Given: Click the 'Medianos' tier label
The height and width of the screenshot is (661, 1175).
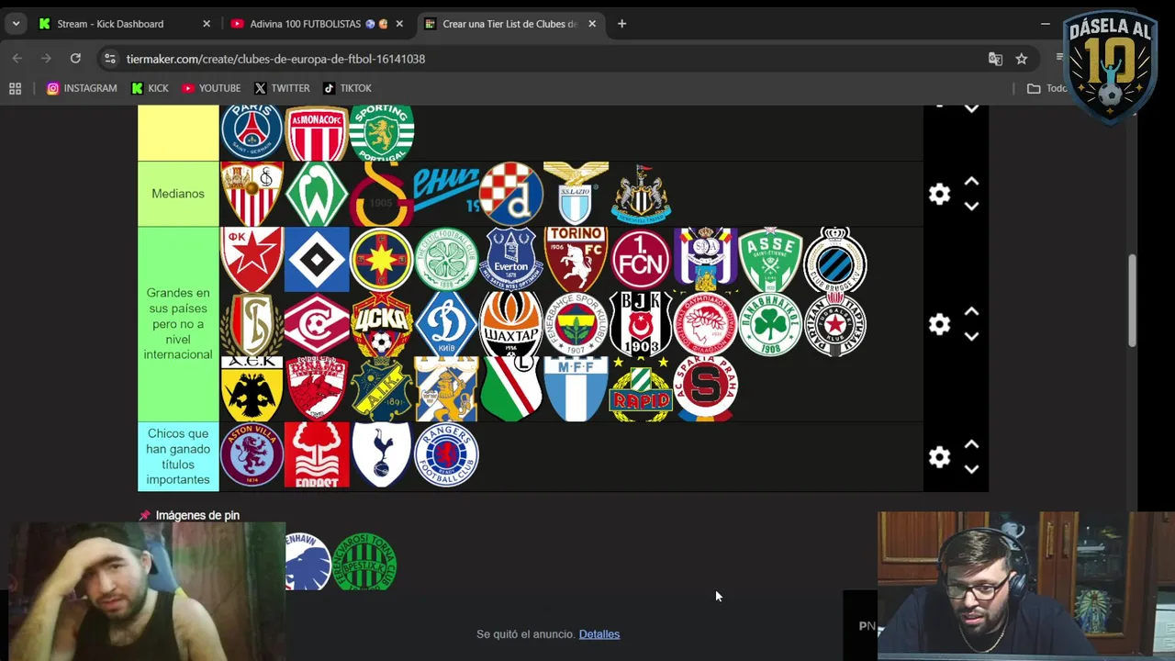Looking at the screenshot, I should pyautogui.click(x=178, y=194).
